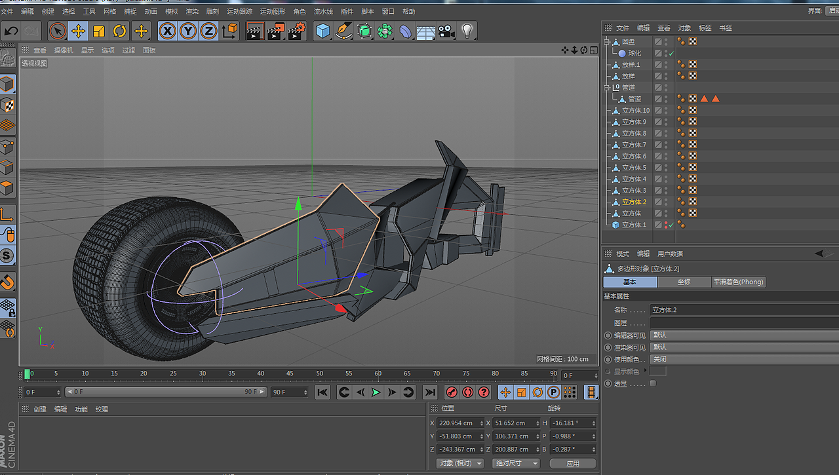This screenshot has height=475, width=839.
Task: Activate the Rotate tool in the toolbar
Action: tap(120, 31)
